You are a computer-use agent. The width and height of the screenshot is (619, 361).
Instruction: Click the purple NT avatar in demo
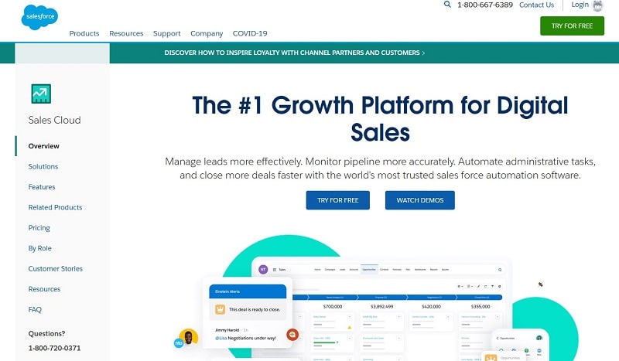(x=263, y=270)
